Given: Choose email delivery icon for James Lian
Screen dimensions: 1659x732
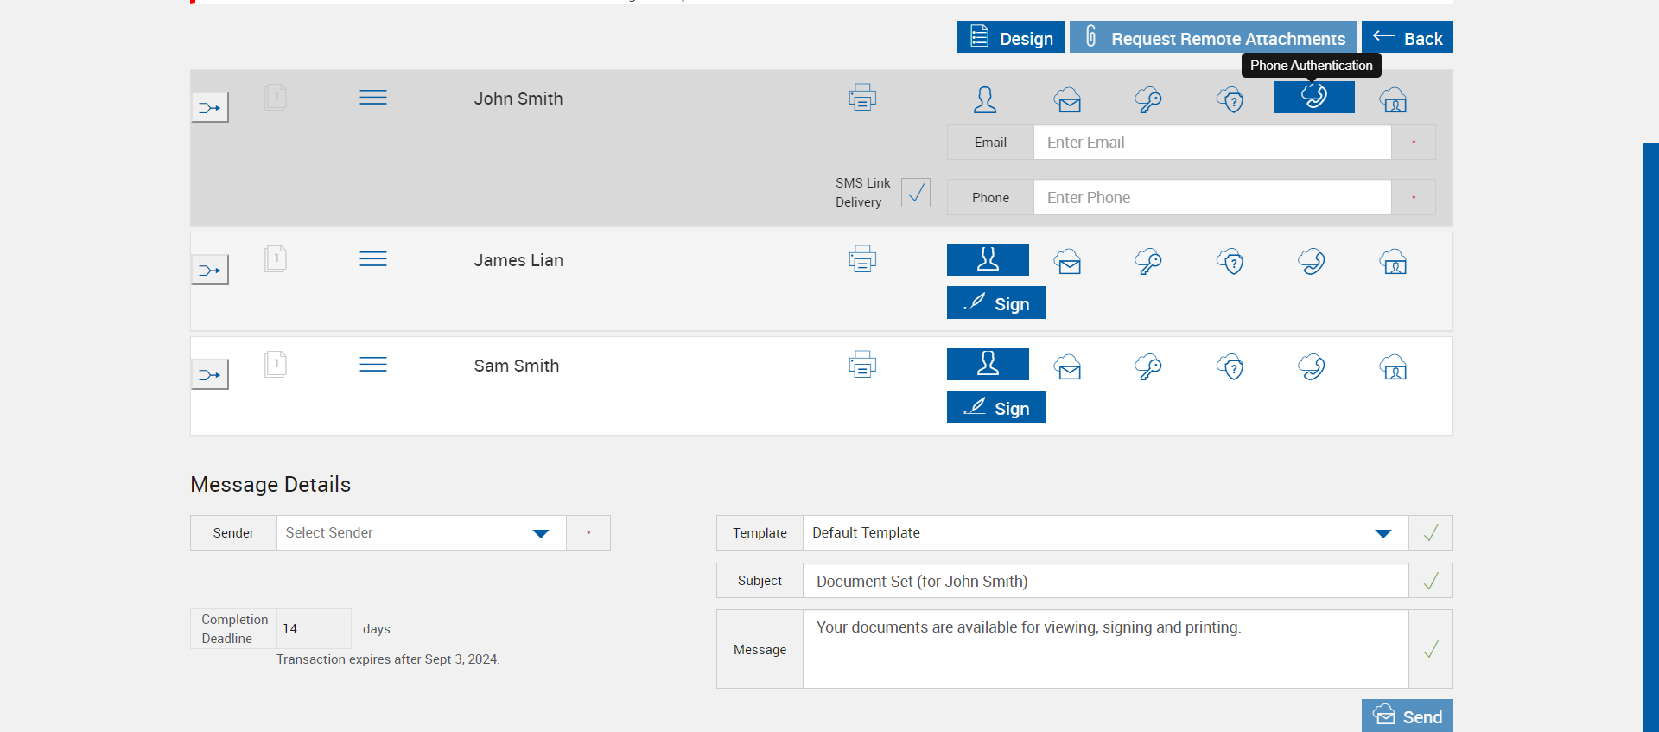Looking at the screenshot, I should pyautogui.click(x=1067, y=262).
